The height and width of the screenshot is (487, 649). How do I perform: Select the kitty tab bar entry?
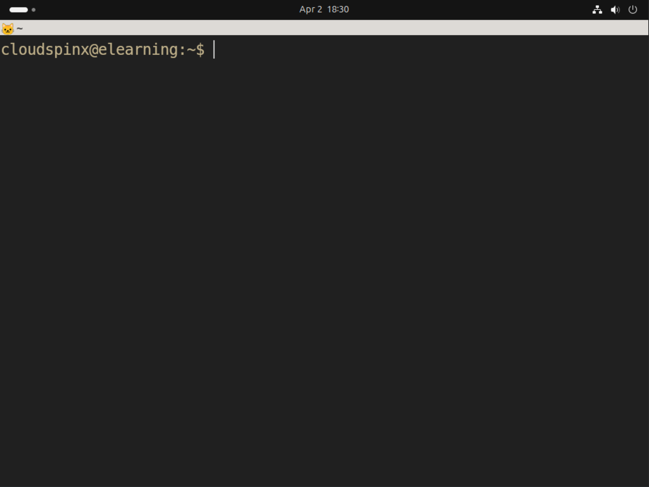point(13,28)
